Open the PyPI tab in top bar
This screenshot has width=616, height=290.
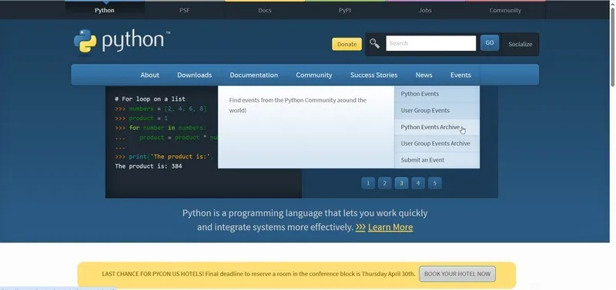click(345, 10)
